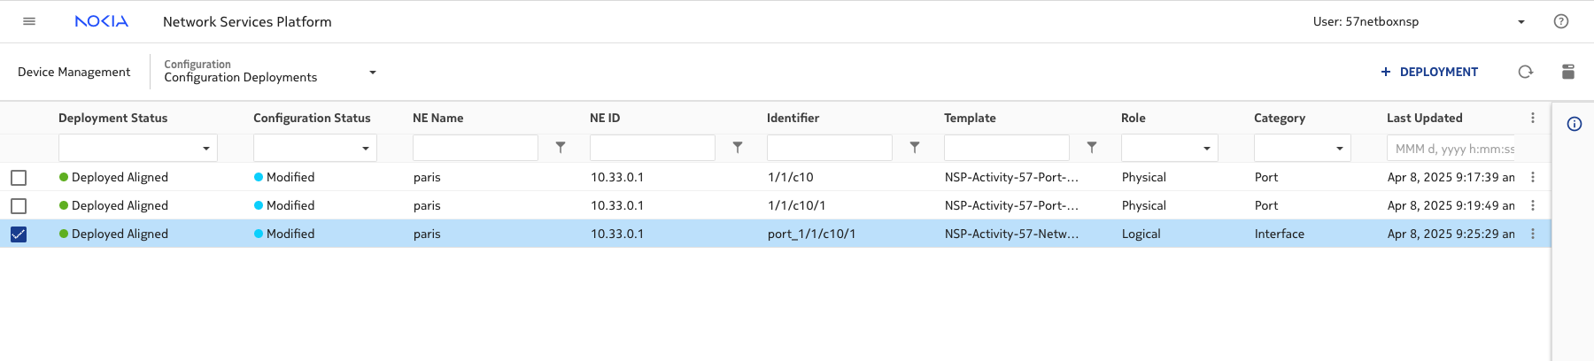Open the Configuration Deployments view dropdown
Viewport: 1594px width, 361px height.
pos(372,72)
